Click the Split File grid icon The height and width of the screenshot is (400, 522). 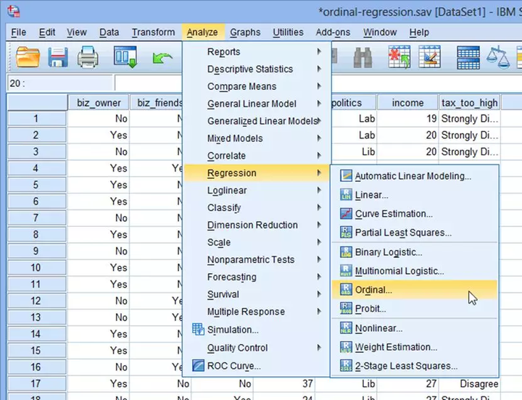click(468, 57)
